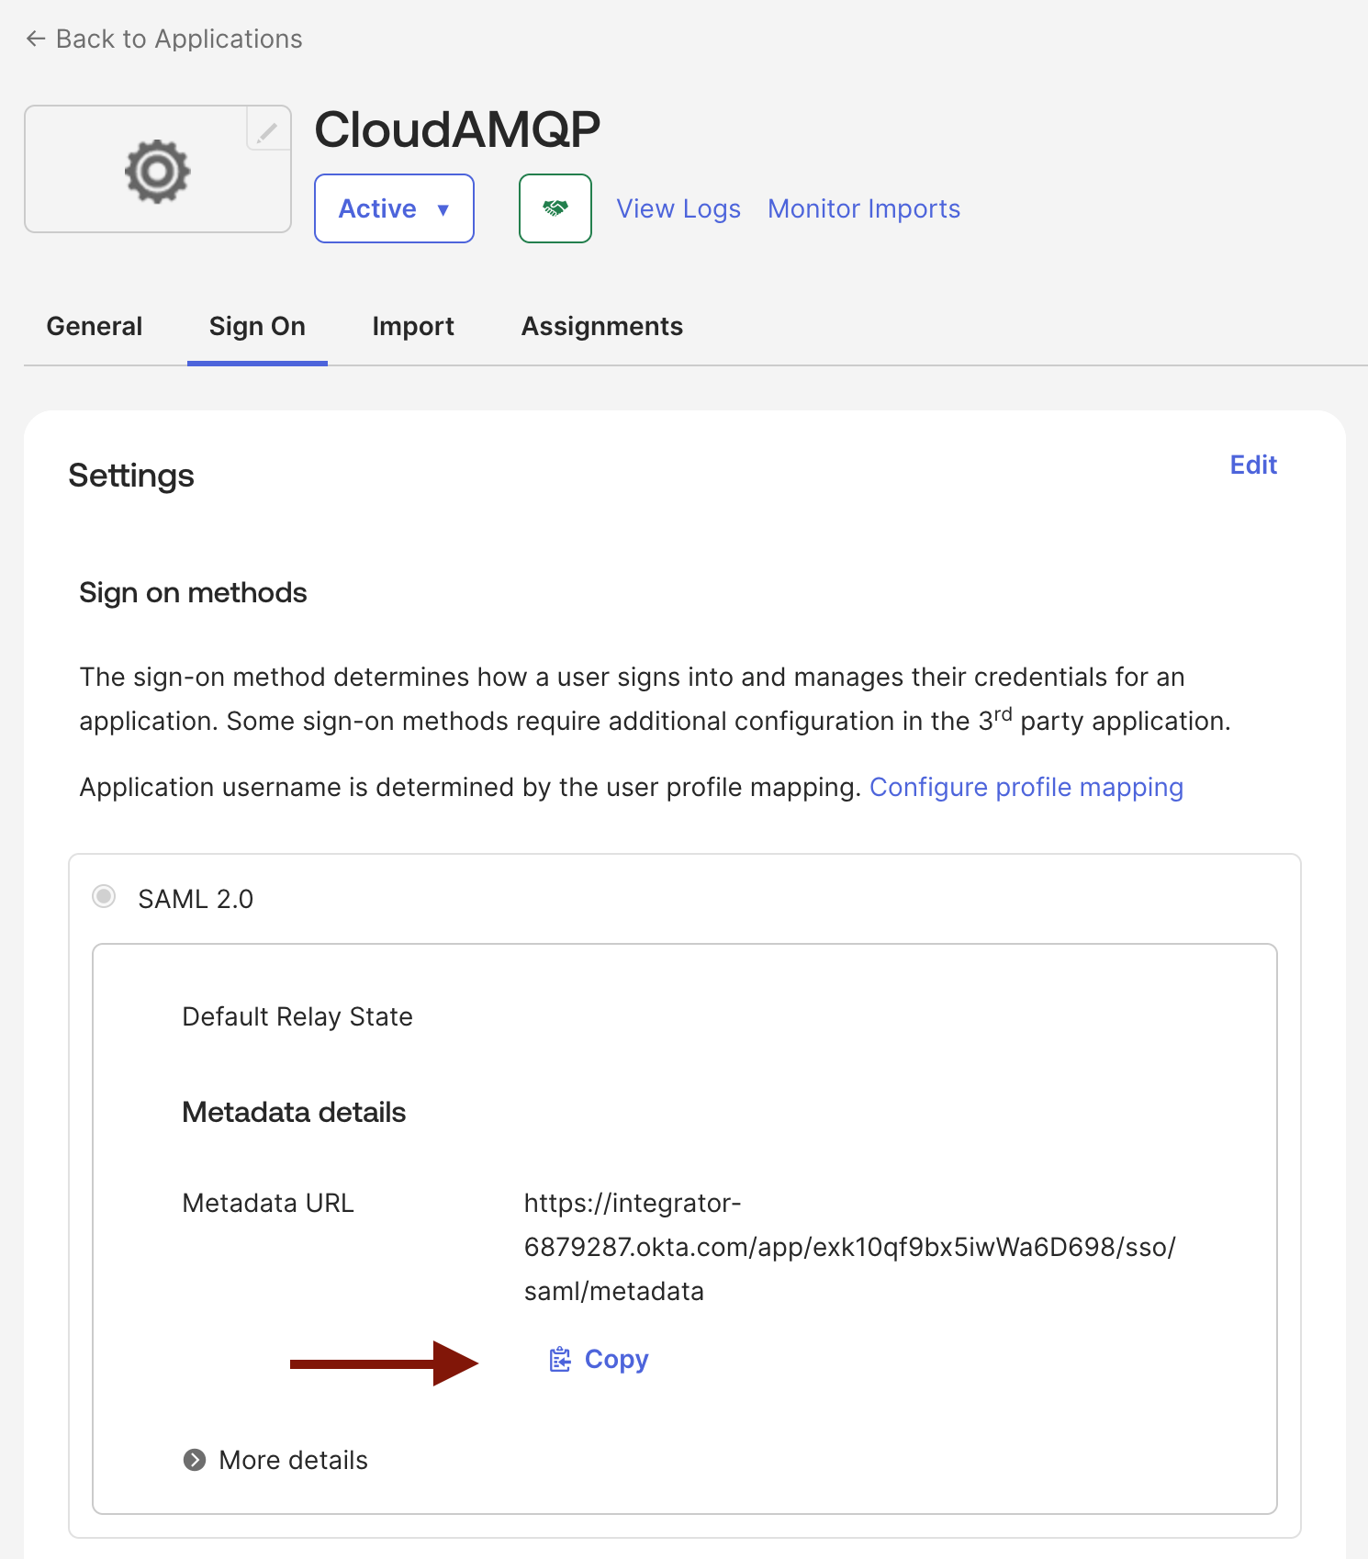Click the gear icon application logo

157,169
